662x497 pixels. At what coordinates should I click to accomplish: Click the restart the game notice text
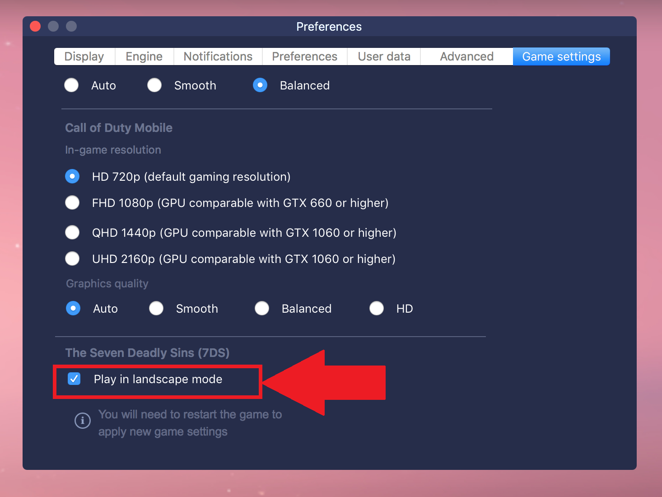pos(190,423)
